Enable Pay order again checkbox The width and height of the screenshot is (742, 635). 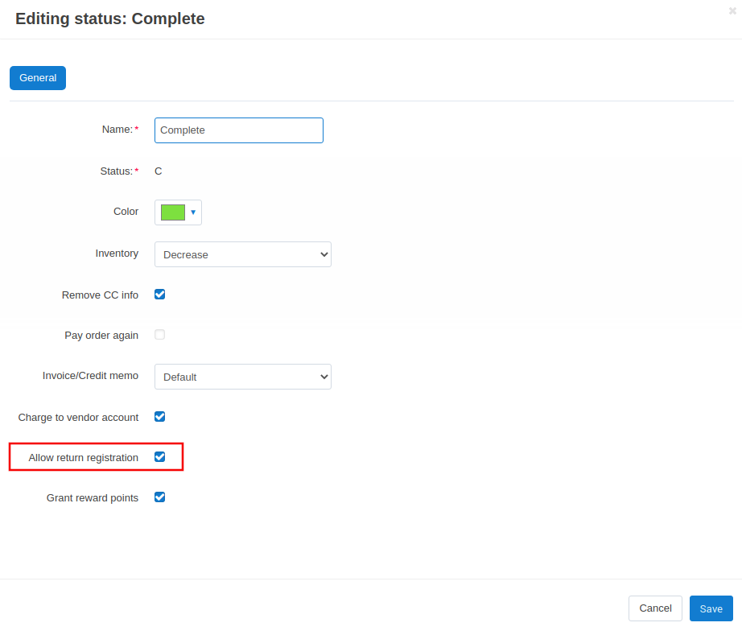click(160, 335)
